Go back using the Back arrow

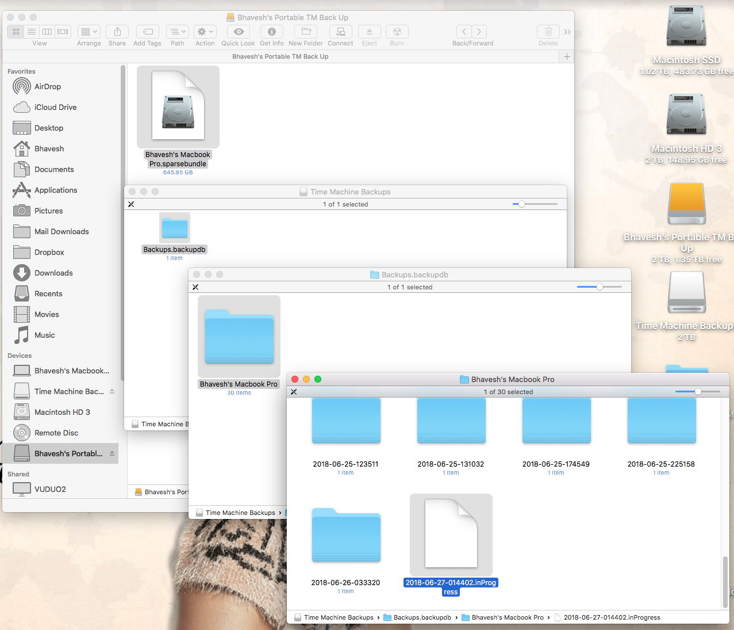464,32
